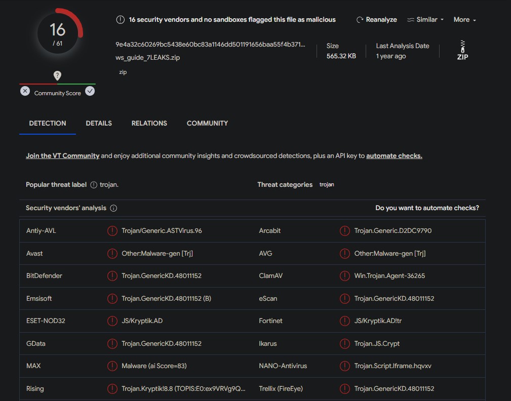Click the Ikarus detection alert icon

(345, 344)
